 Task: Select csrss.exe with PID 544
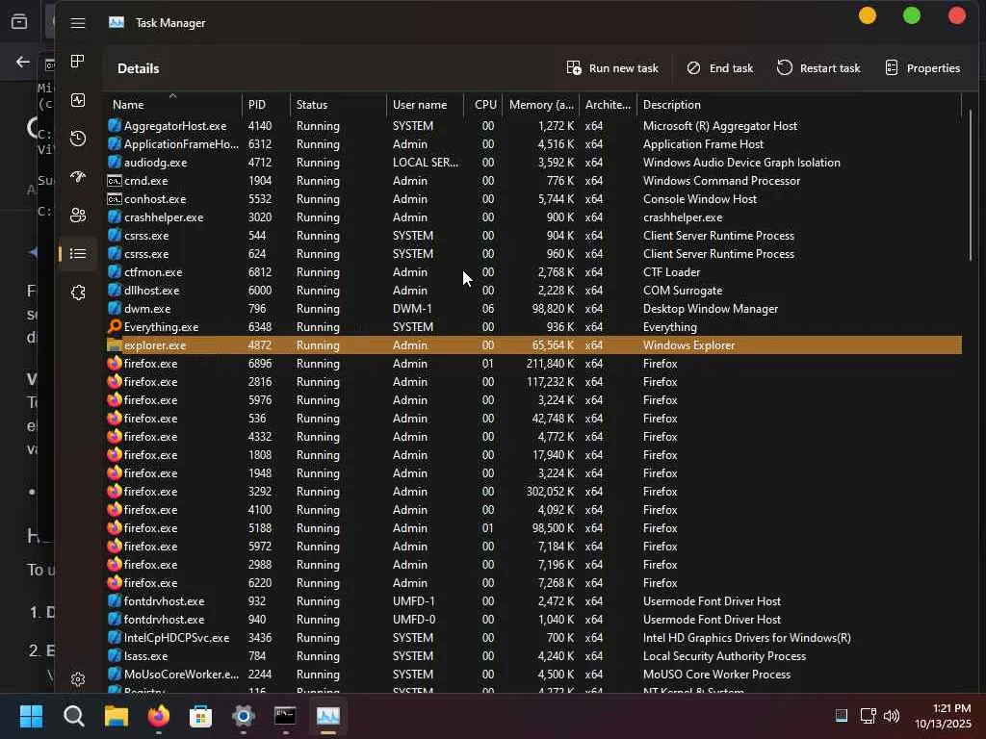pos(533,236)
